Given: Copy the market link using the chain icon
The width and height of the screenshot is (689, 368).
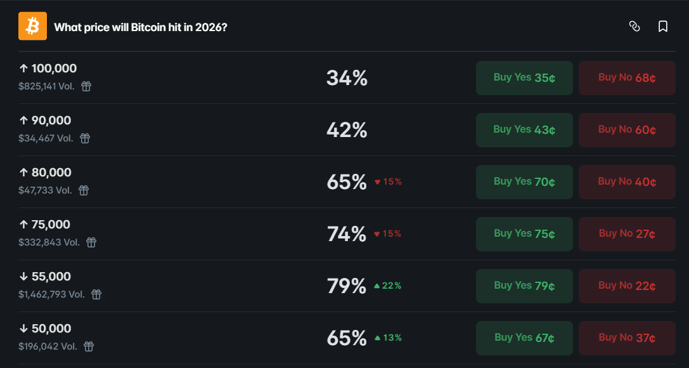Looking at the screenshot, I should point(635,26).
